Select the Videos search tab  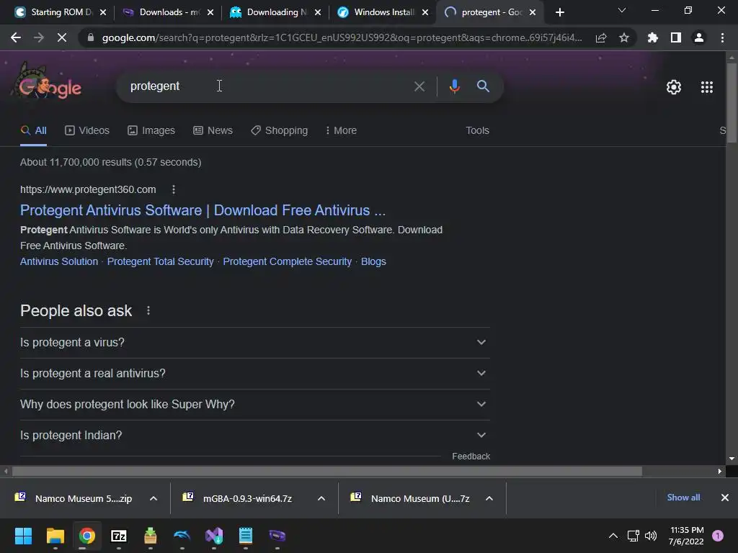(87, 130)
